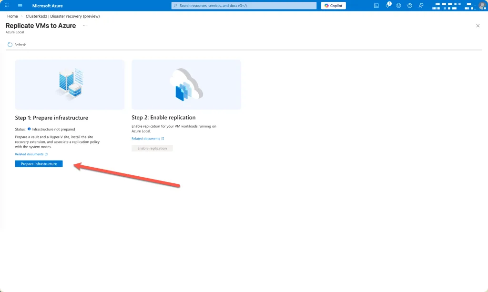This screenshot has height=292, width=488.
Task: Open the Help question mark icon
Action: [409, 6]
